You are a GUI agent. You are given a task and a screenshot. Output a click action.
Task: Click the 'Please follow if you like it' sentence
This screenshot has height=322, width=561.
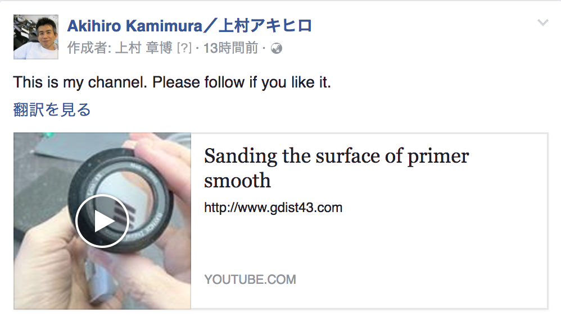point(242,82)
